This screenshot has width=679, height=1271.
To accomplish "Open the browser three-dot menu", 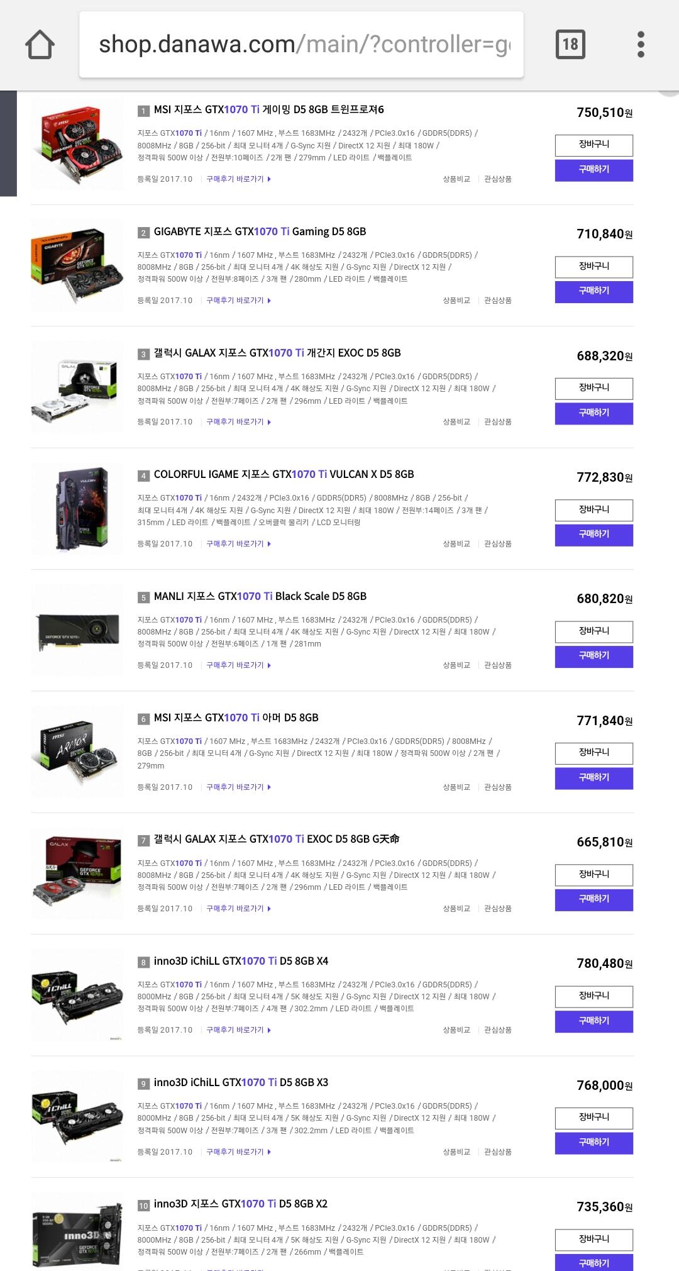I will point(641,44).
